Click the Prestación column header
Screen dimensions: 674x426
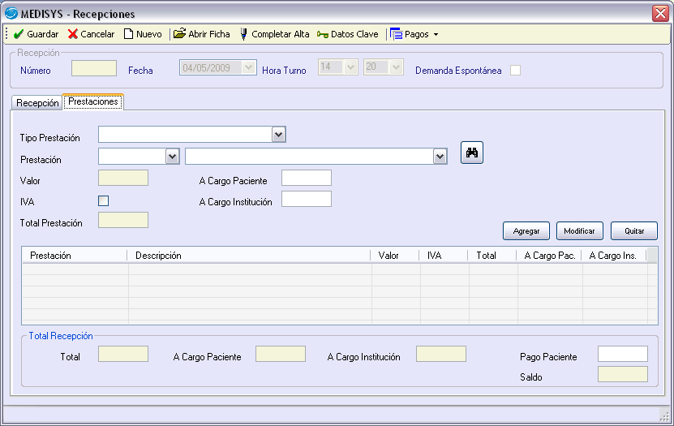click(75, 256)
